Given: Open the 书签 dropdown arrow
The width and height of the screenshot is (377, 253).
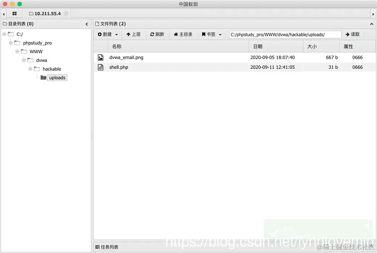Looking at the screenshot, I should click(x=219, y=34).
